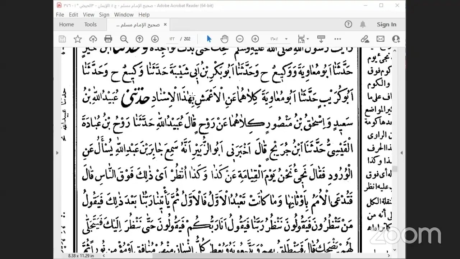Click the upload to cloud icon
Viewport: 460px width, 259px height.
pyautogui.click(x=93, y=39)
